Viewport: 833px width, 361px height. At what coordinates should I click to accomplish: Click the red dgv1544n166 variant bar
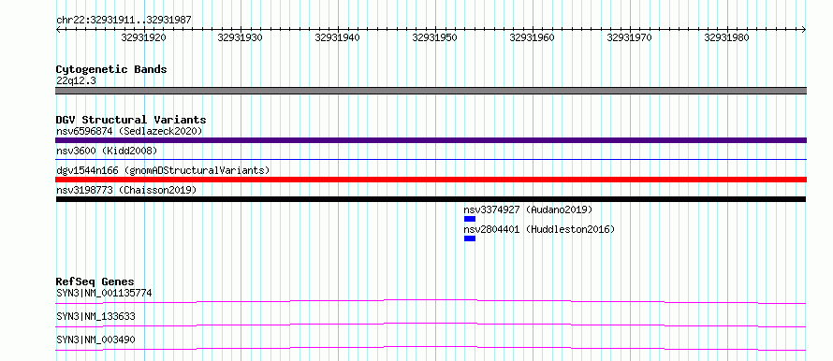[431, 180]
